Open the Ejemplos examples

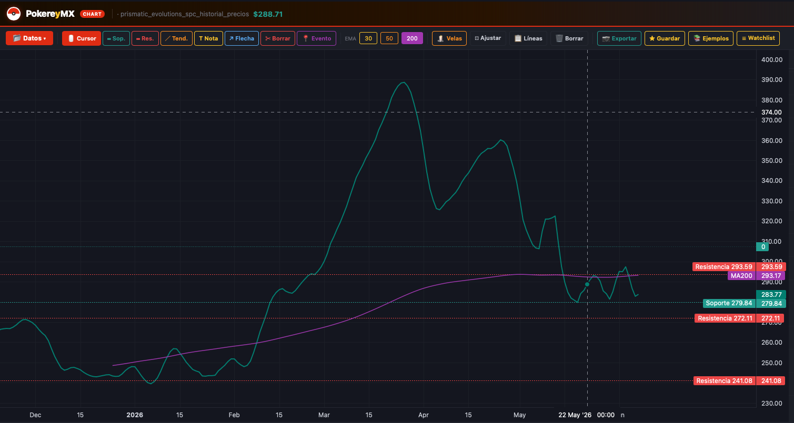(x=711, y=38)
